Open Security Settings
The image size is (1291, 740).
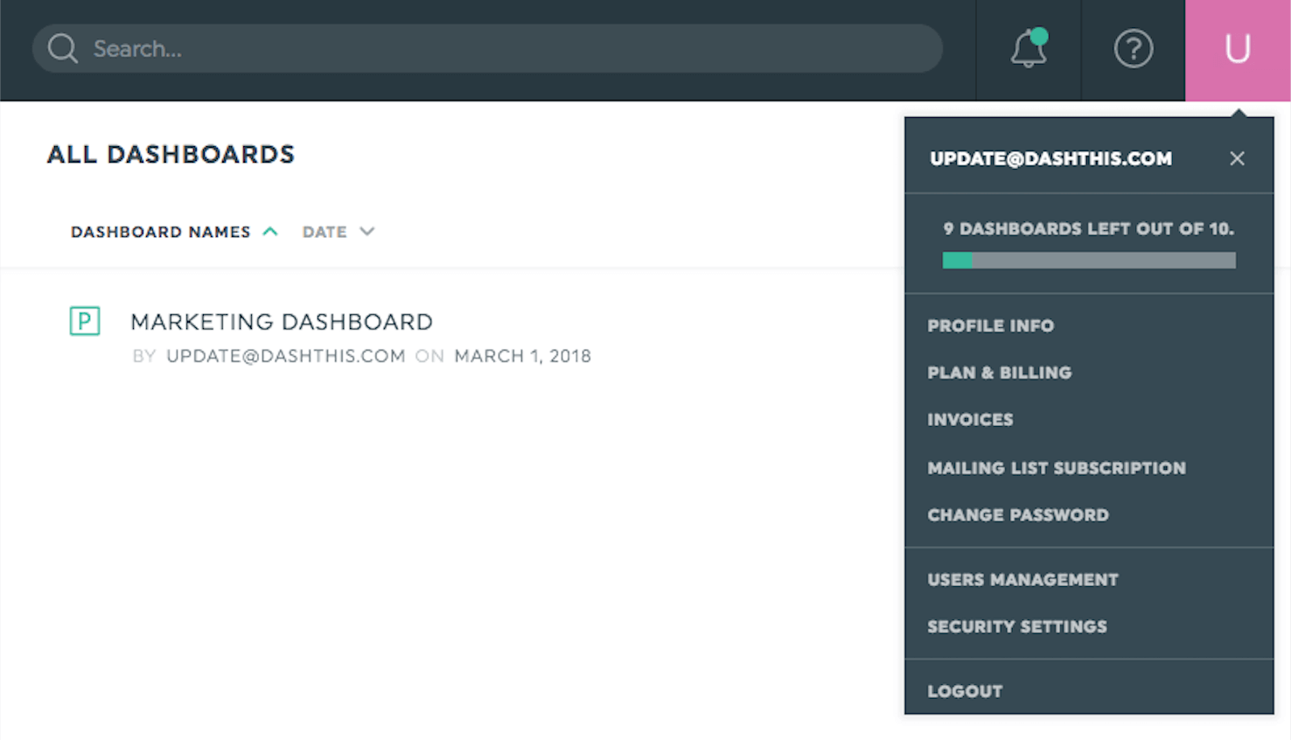click(1017, 627)
